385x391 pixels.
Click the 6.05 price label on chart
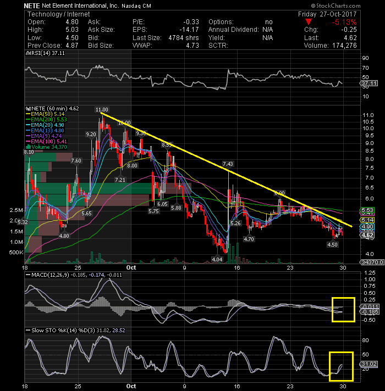162,204
